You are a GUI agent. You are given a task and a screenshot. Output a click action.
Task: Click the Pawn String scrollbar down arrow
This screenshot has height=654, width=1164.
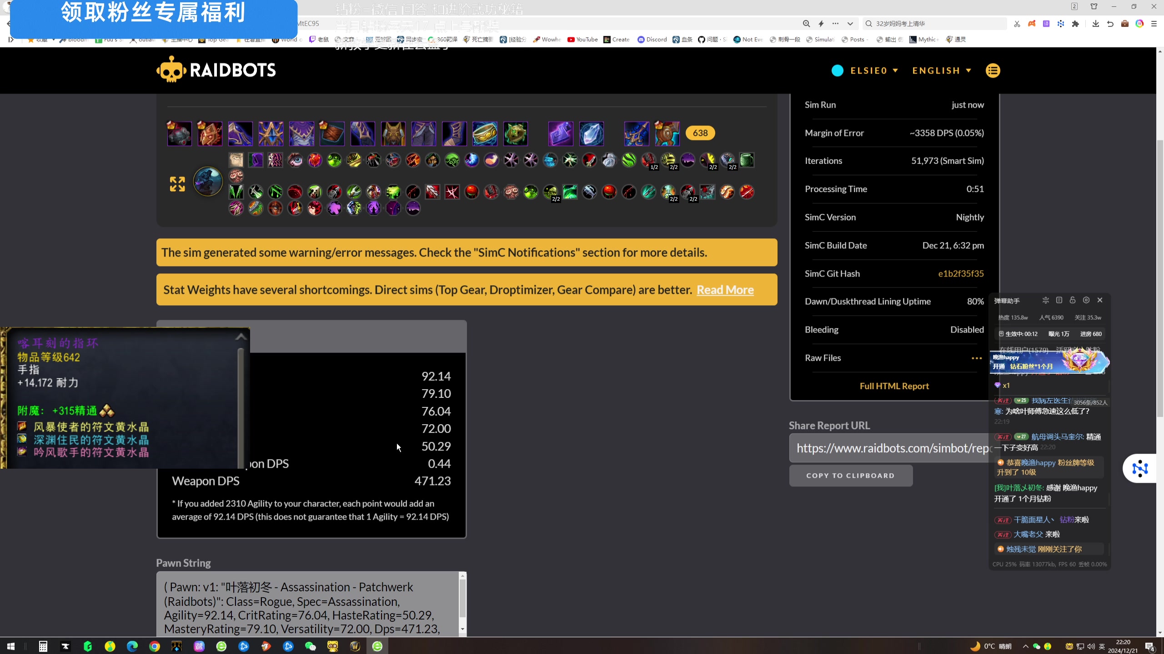462,629
